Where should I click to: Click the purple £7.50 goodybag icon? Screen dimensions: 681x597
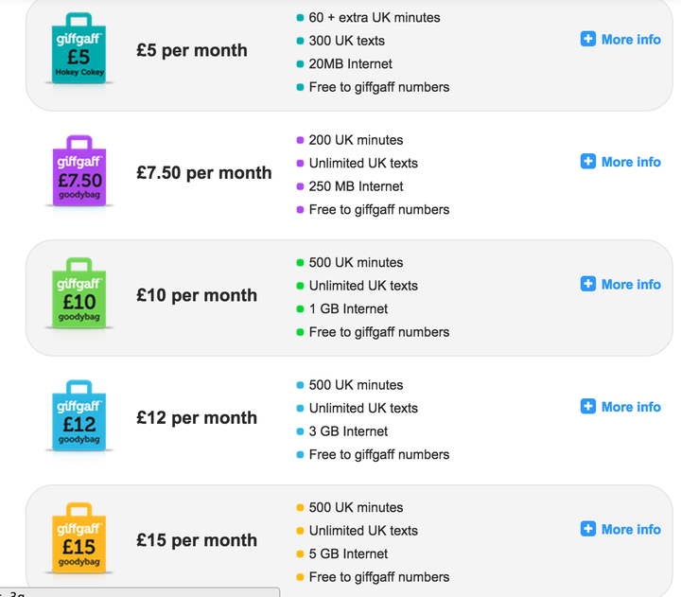pos(79,170)
